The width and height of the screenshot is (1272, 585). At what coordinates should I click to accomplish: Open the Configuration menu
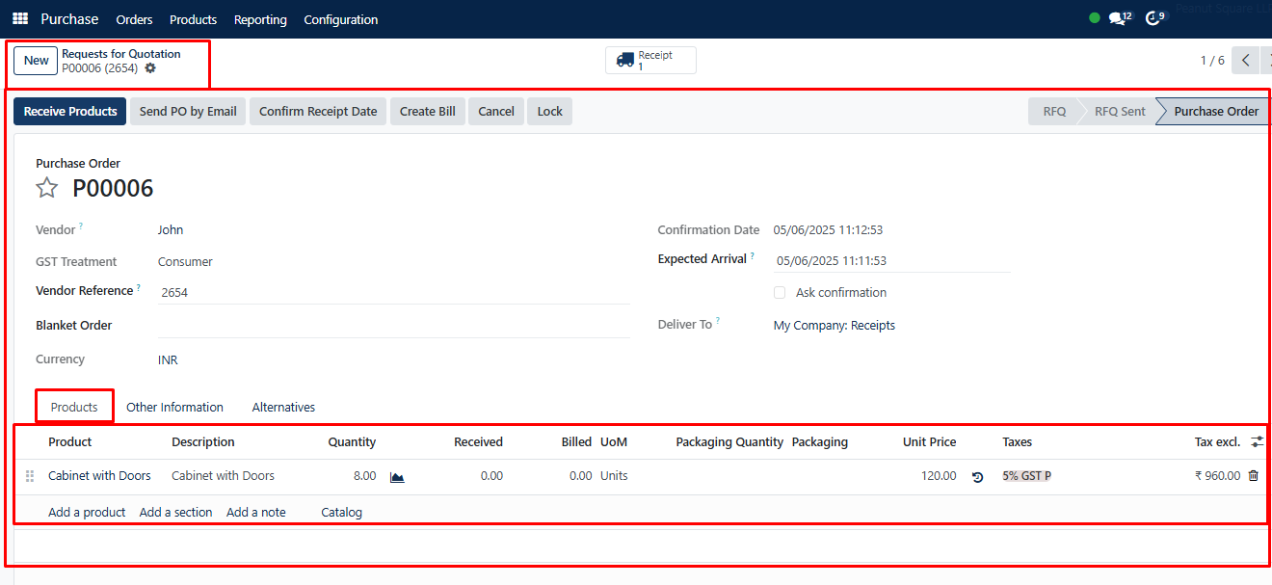pos(341,19)
